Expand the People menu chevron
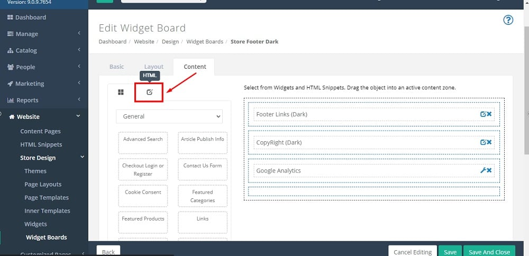 pos(79,66)
